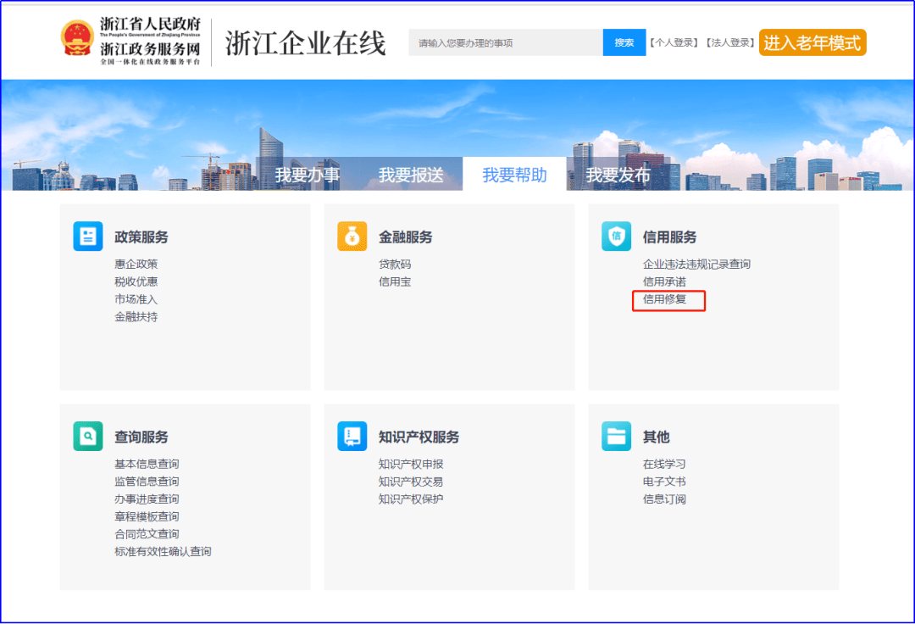Click the 知识产权服务 book icon
The width and height of the screenshot is (915, 624).
click(x=352, y=436)
